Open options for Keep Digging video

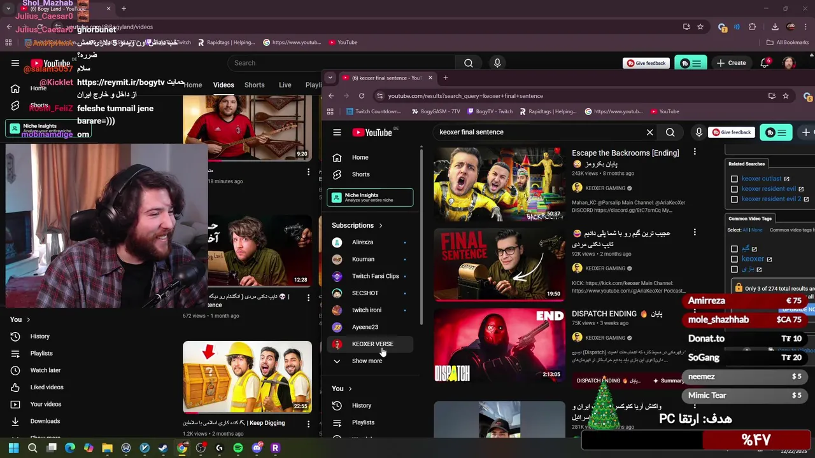coord(308,423)
